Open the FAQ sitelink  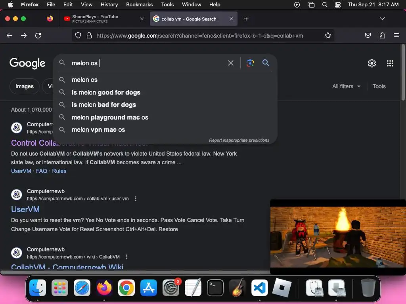tap(41, 171)
